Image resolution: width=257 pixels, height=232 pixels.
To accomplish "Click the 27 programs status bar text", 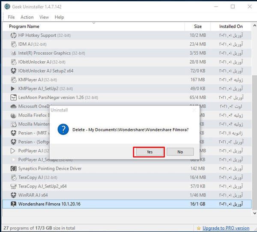I will tap(39, 228).
